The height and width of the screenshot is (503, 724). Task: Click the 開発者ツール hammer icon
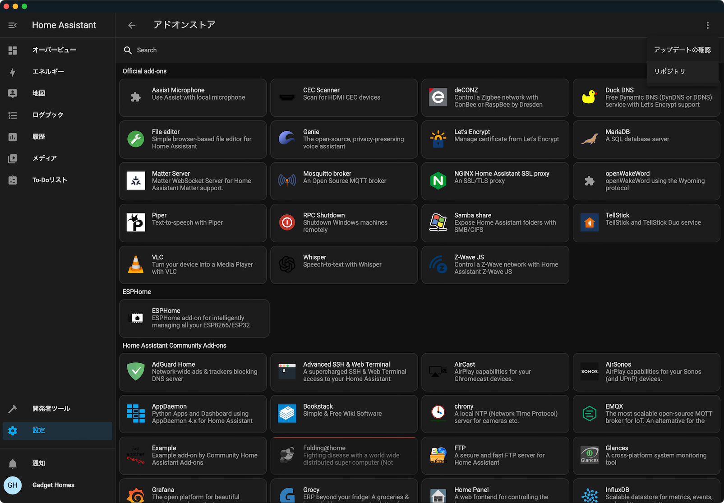pyautogui.click(x=13, y=409)
